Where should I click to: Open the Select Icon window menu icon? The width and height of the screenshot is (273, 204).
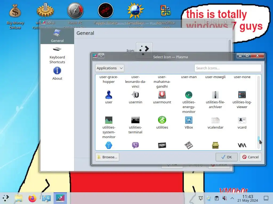tap(95, 56)
